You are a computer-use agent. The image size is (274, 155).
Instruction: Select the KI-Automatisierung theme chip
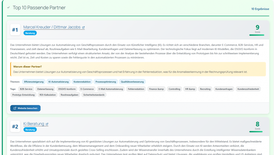(58, 82)
